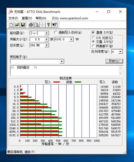The height and width of the screenshot is (162, 134).
Task: Click the Open folder toolbar icon
Action: [x=17, y=25]
